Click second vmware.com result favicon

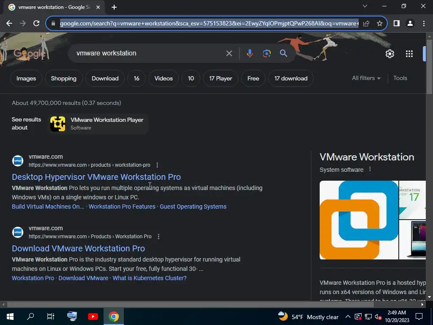pos(18,232)
